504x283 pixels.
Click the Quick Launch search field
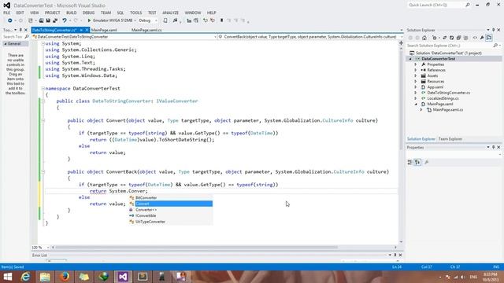click(435, 6)
